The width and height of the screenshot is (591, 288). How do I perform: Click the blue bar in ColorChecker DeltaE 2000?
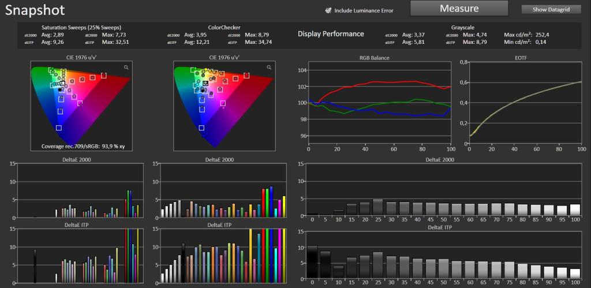click(x=271, y=202)
